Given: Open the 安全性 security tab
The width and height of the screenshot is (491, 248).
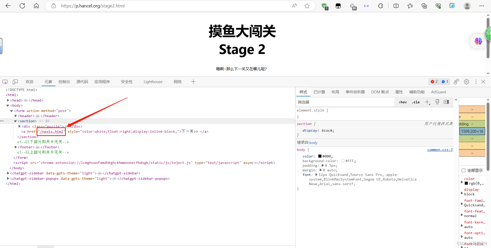Looking at the screenshot, I should pos(127,82).
